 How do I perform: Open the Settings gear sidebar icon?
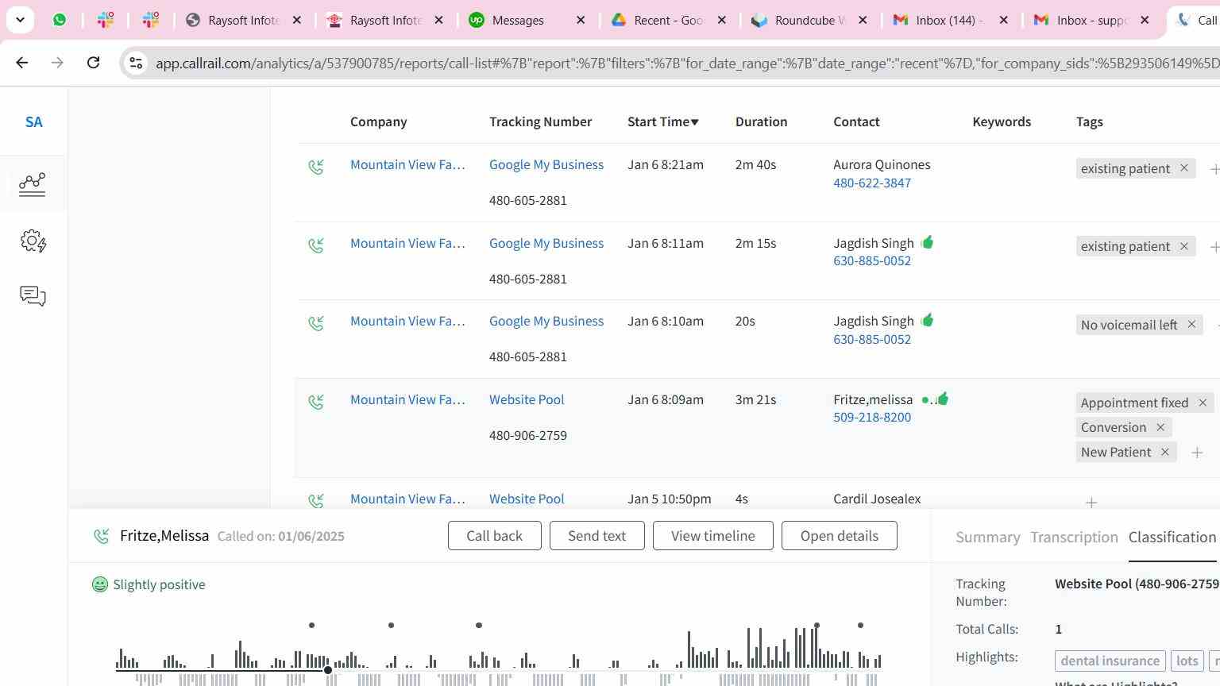[x=33, y=241]
